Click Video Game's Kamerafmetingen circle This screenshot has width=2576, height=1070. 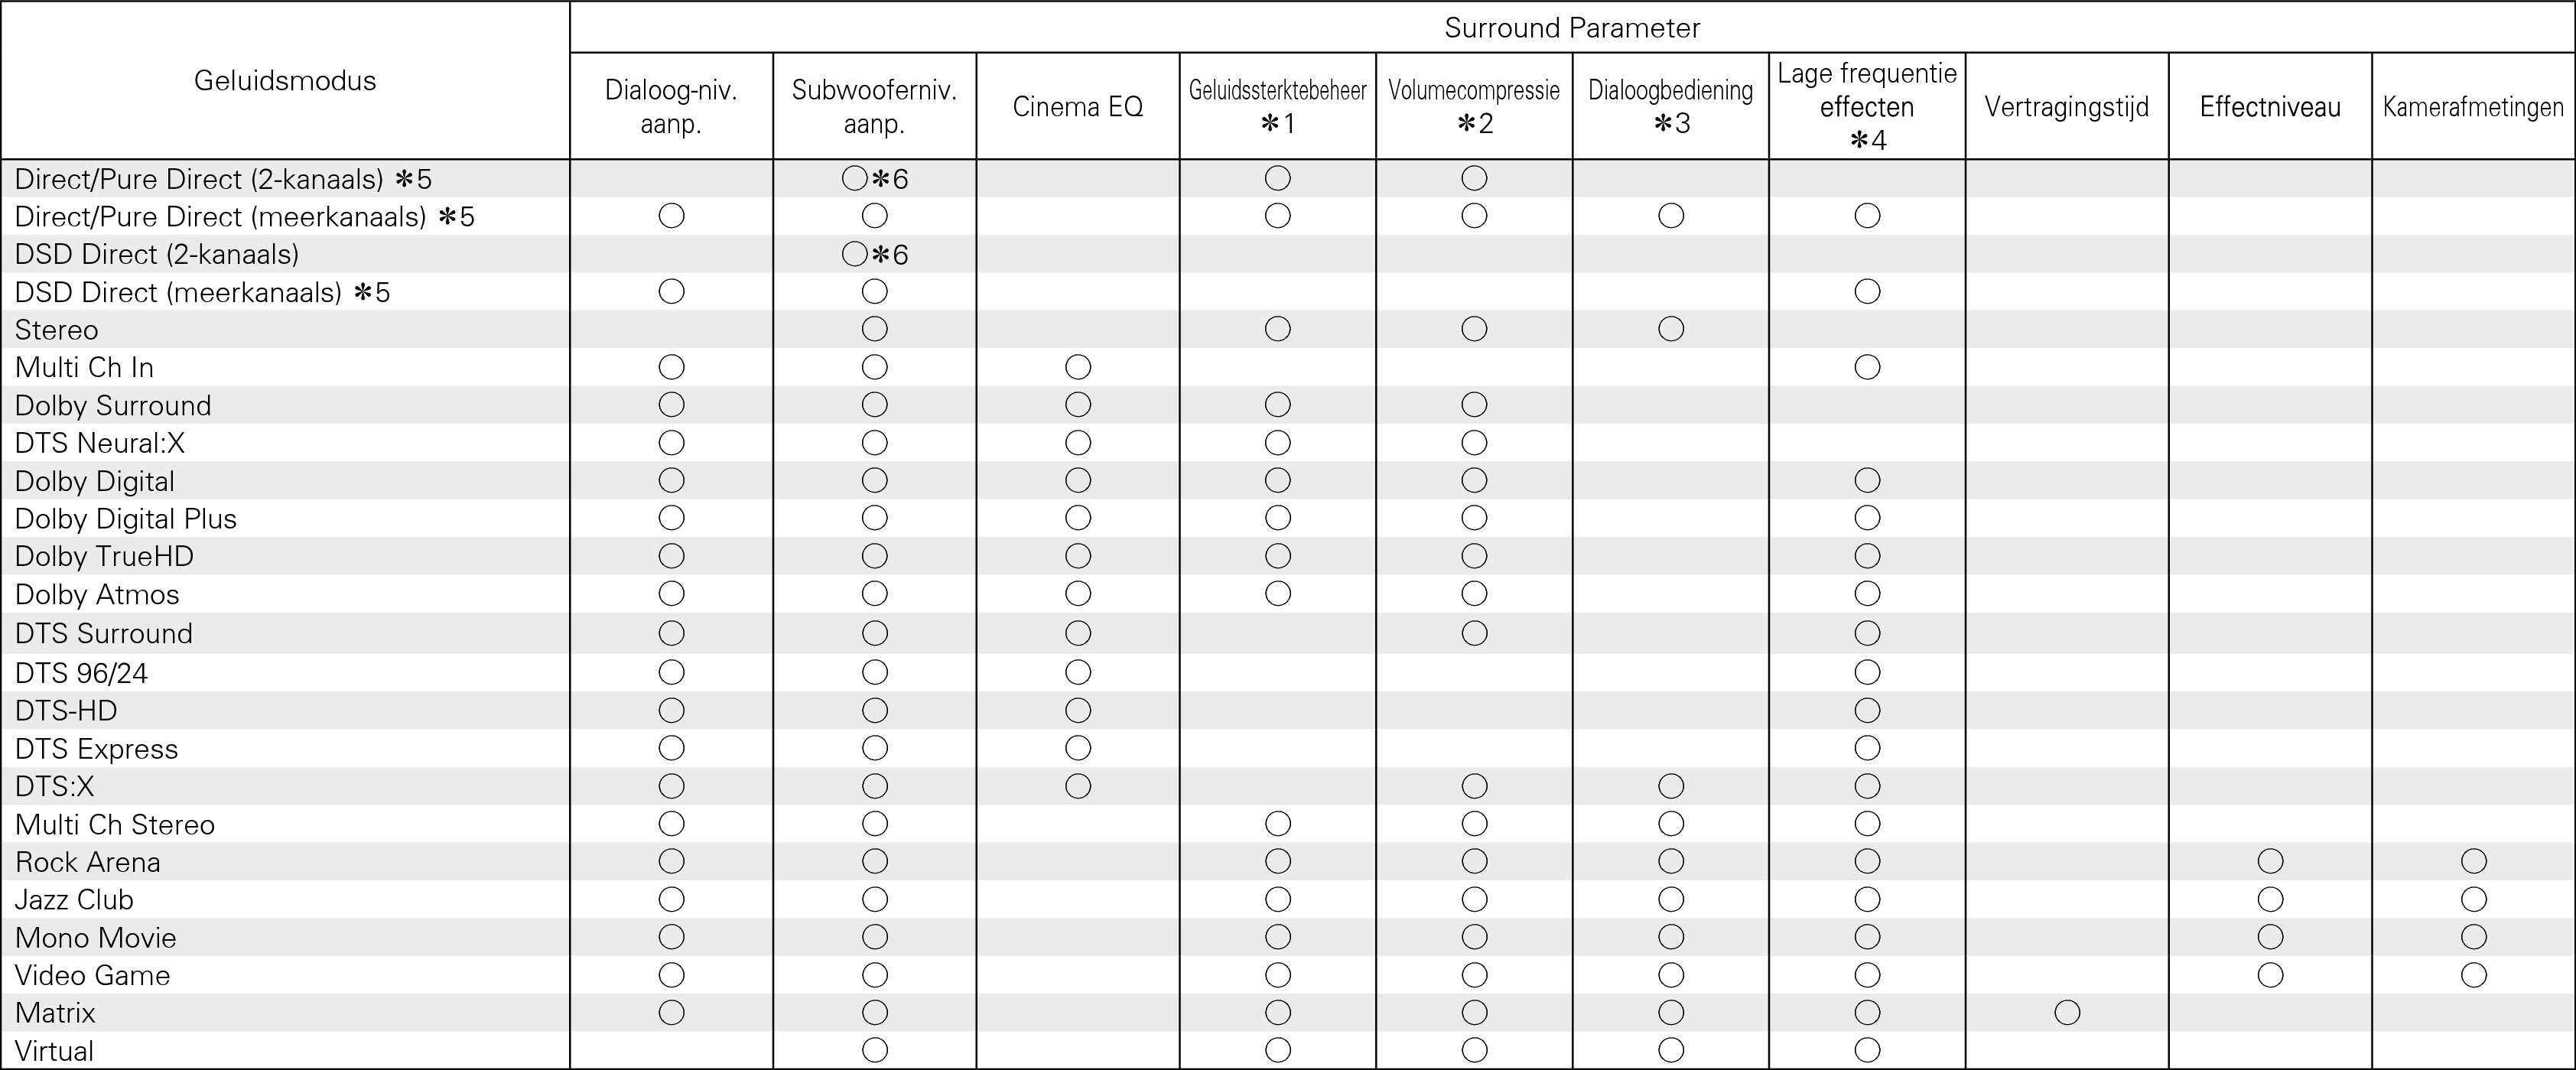(x=2473, y=975)
